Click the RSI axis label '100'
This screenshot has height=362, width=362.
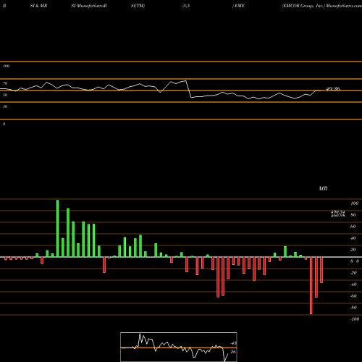[7, 66]
